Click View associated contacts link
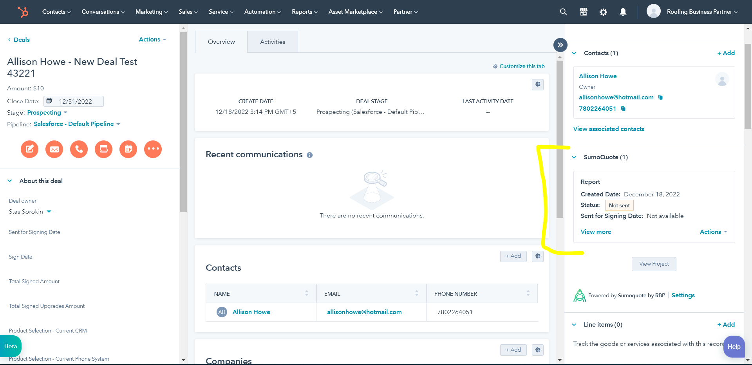This screenshot has height=365, width=752. point(609,129)
